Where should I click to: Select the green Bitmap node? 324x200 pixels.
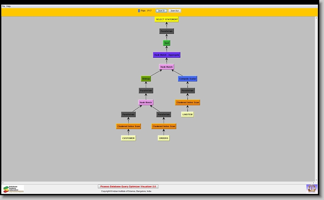point(146,79)
